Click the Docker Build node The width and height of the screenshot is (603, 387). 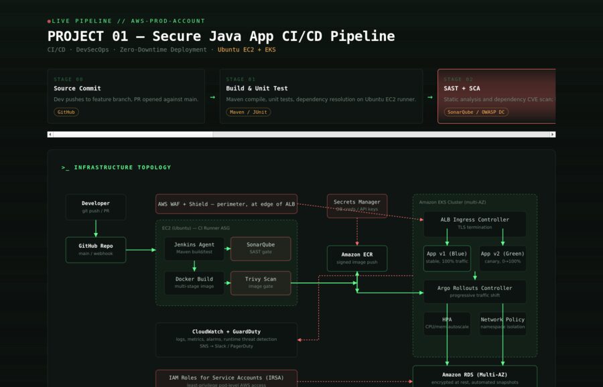click(194, 283)
